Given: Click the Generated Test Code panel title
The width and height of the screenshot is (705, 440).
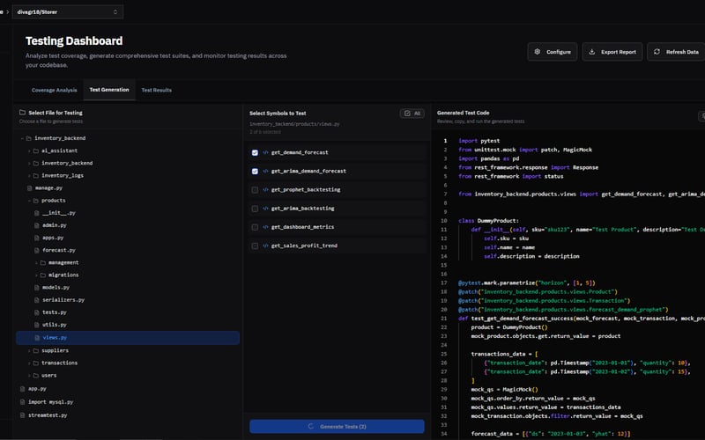Looking at the screenshot, I should [x=464, y=113].
